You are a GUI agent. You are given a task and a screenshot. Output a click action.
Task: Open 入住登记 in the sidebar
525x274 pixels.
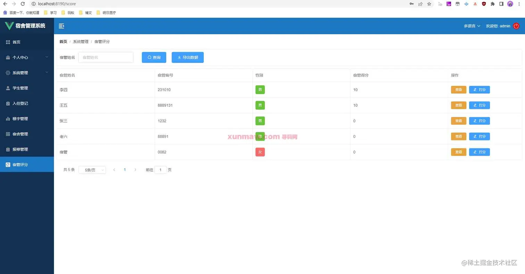pos(27,103)
